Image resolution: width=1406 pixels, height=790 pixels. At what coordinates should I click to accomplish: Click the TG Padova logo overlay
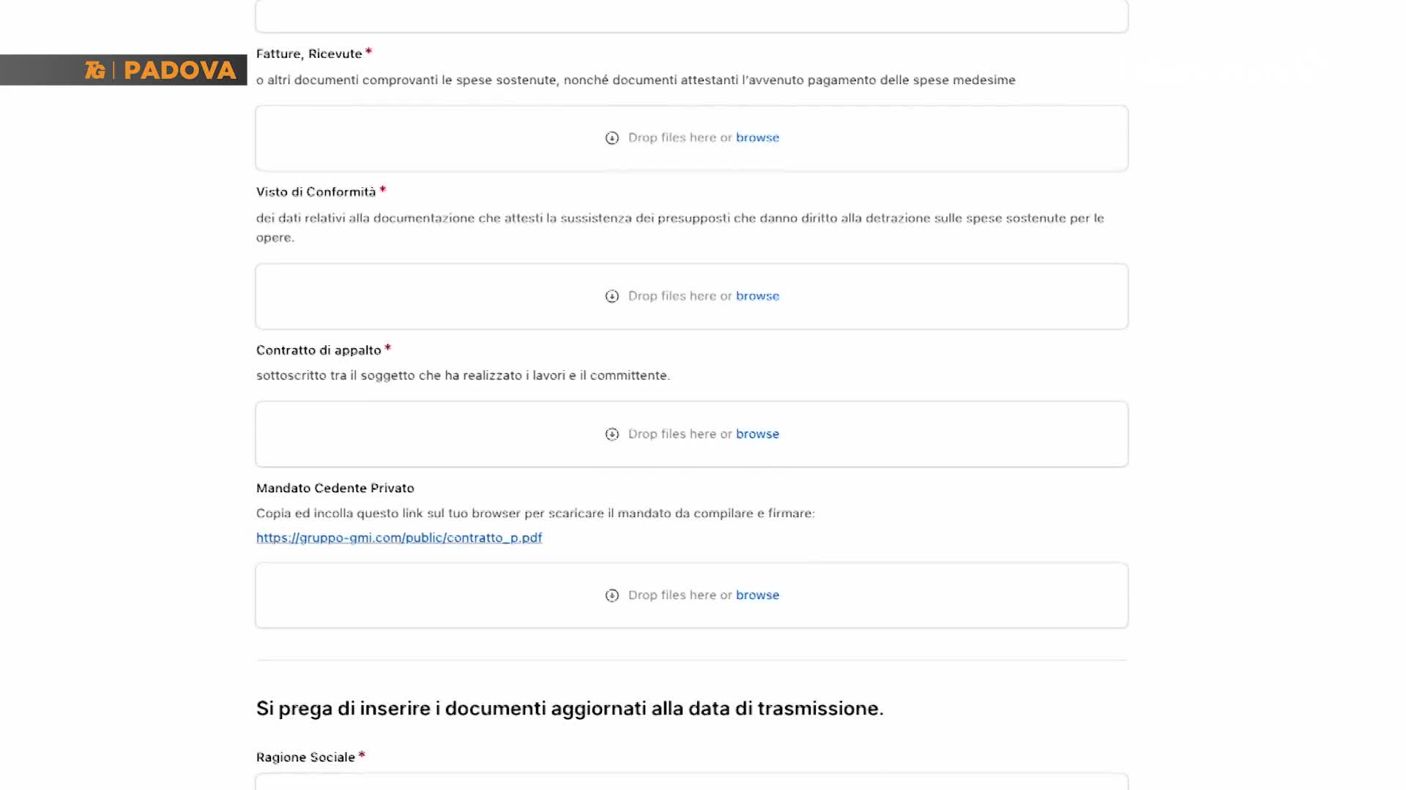pyautogui.click(x=160, y=70)
